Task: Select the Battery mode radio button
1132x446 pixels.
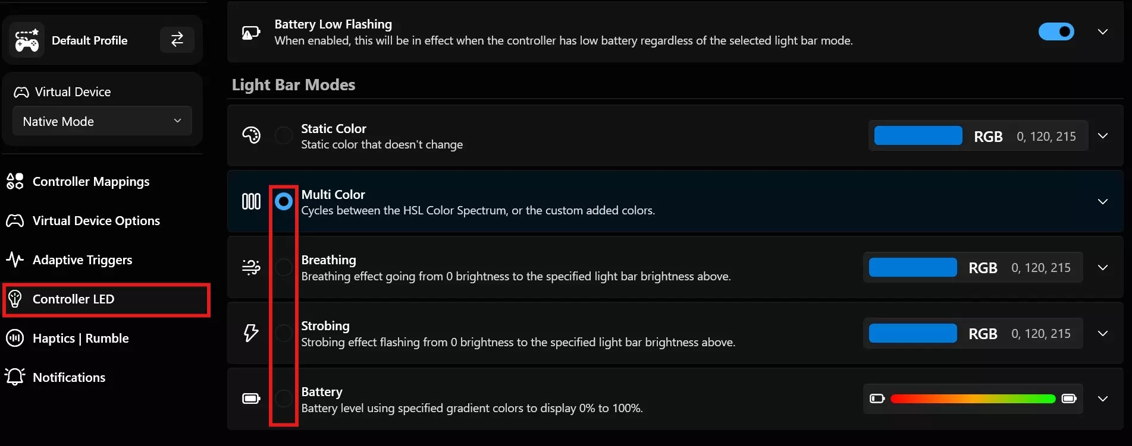Action: click(x=284, y=398)
